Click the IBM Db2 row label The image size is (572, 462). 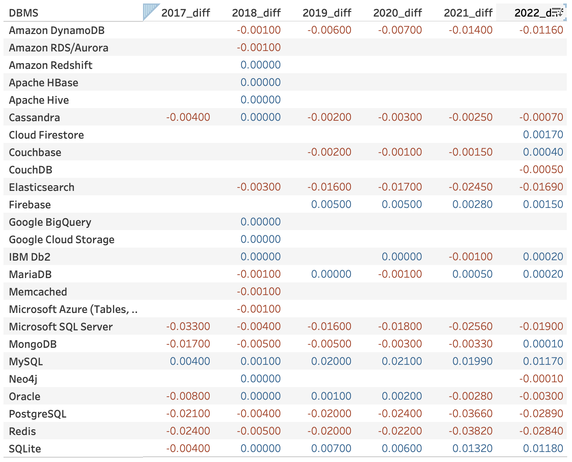(x=30, y=257)
